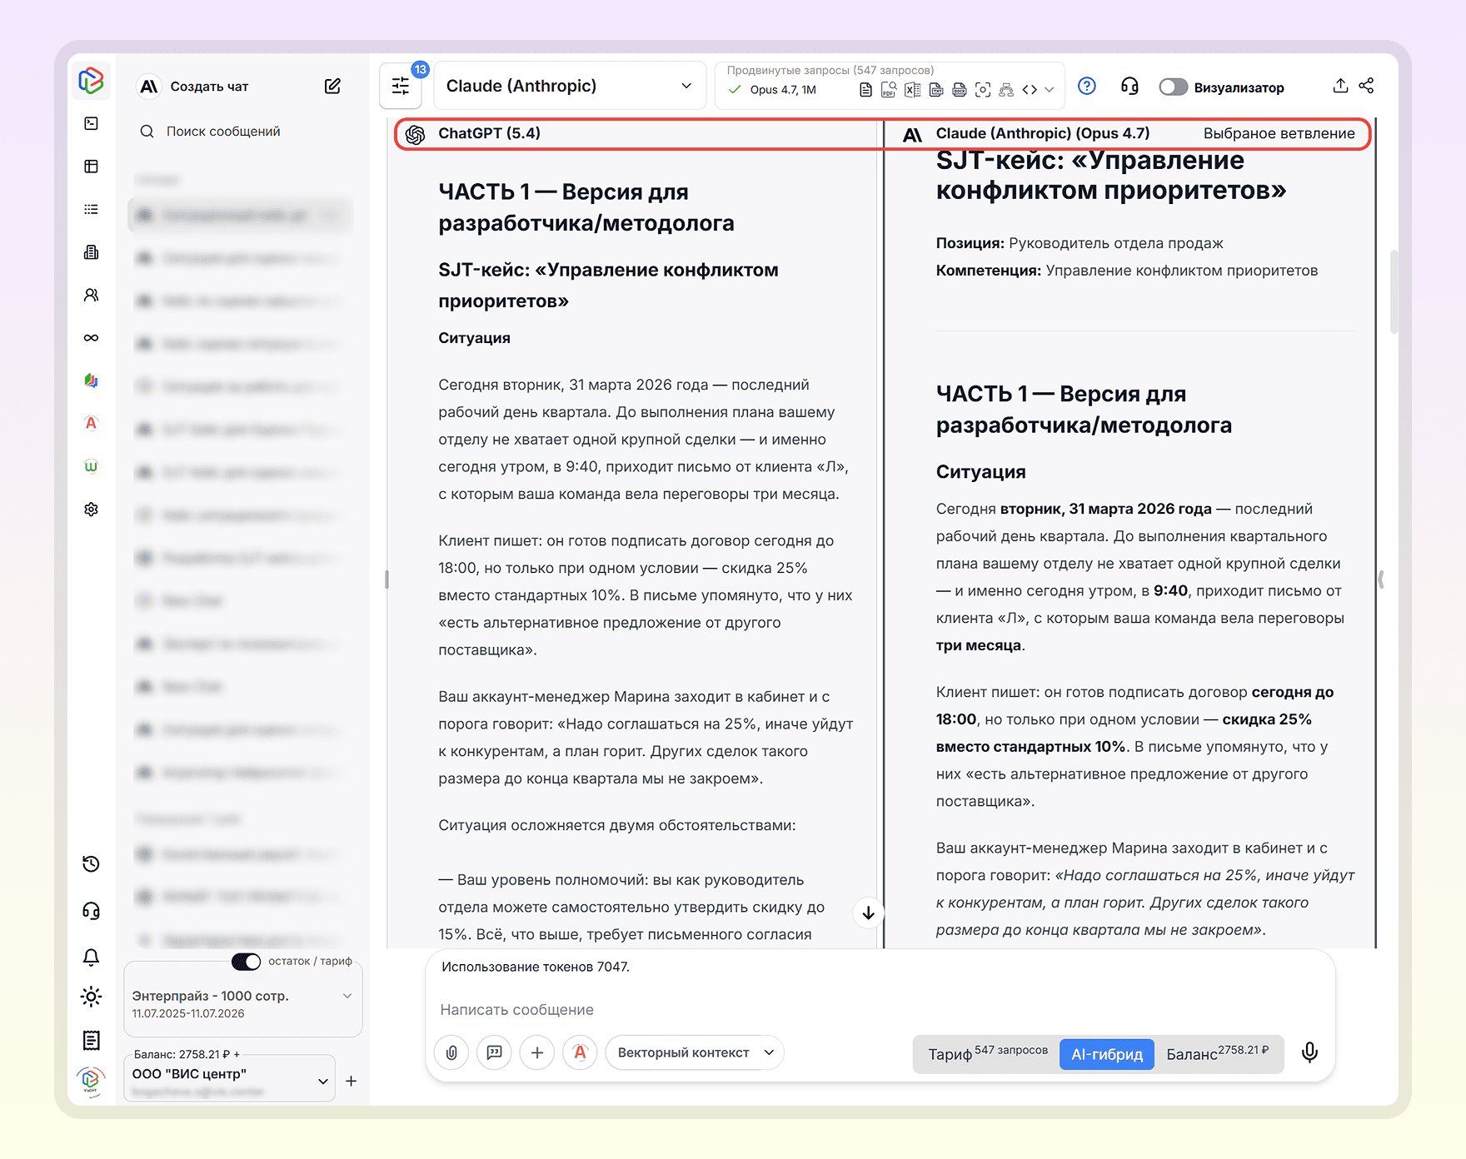Toggle the Визуализатор switch
Viewport: 1466px width, 1159px height.
(1173, 87)
